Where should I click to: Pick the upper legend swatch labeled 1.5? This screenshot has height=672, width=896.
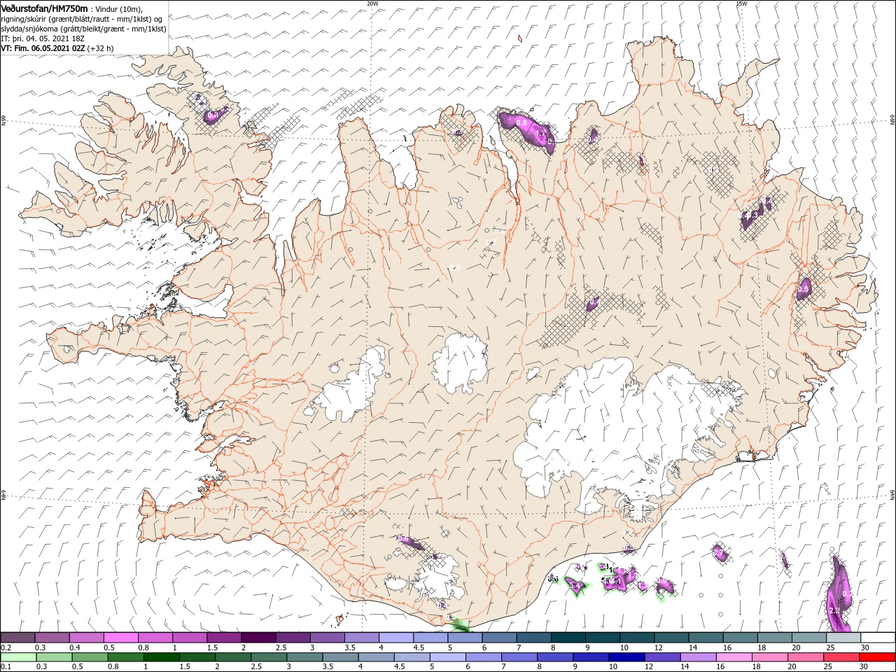pos(224,638)
